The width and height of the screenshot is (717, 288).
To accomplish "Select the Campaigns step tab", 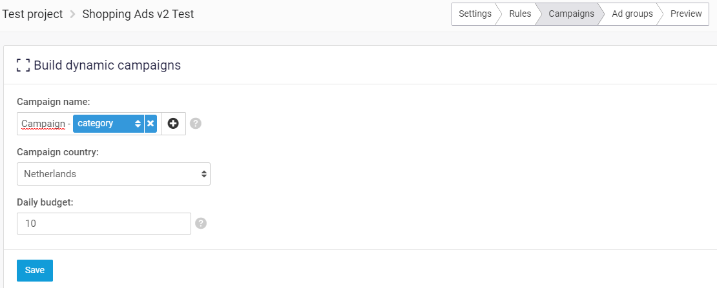I will pos(571,14).
